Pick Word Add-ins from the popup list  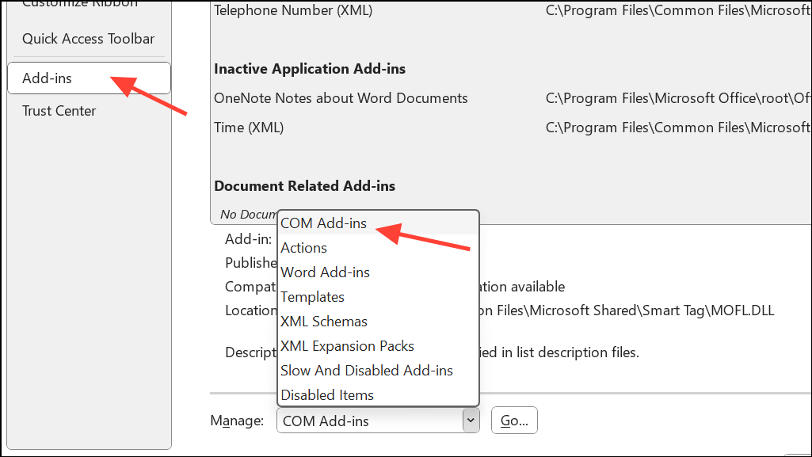pyautogui.click(x=325, y=272)
